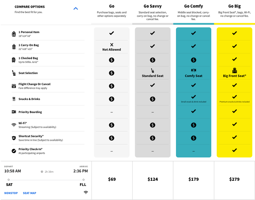Screen dimensions: 255x200
Task: Click the Go Comfy Shortcut Security dollar icon
Action: point(193,138)
